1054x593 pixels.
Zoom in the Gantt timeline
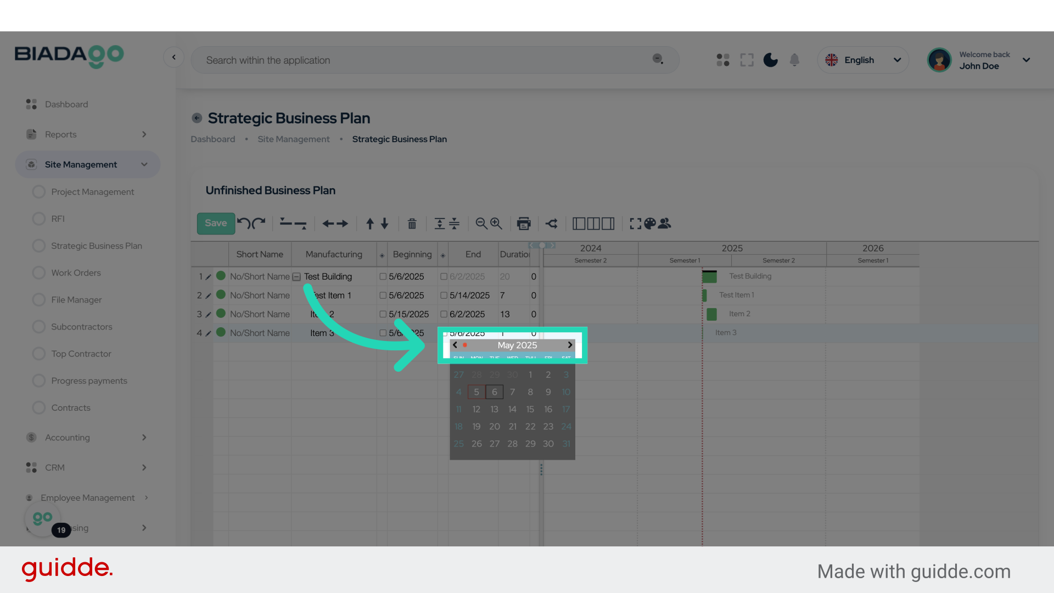pyautogui.click(x=496, y=223)
